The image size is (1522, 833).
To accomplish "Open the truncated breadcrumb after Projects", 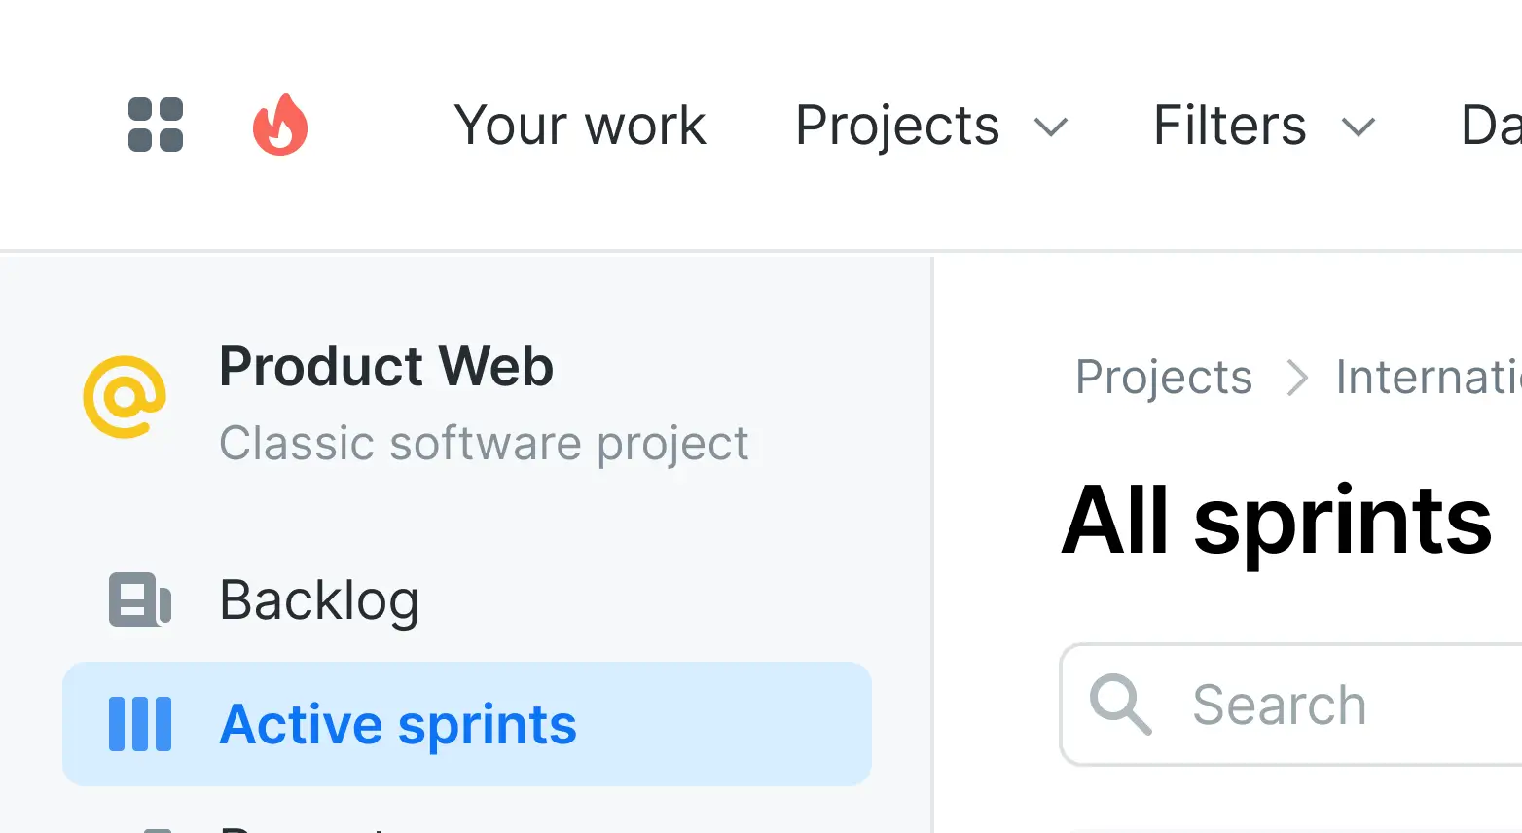I will pyautogui.click(x=1429, y=378).
